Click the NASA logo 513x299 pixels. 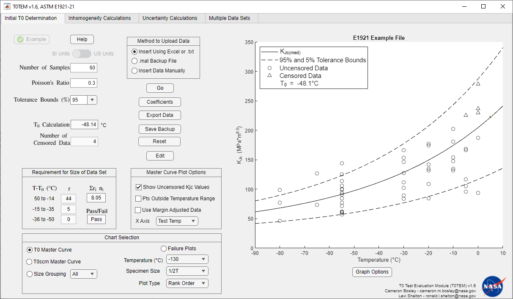click(x=493, y=286)
